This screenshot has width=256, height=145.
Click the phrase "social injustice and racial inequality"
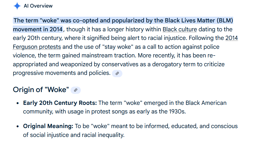pyautogui.click(x=77, y=135)
